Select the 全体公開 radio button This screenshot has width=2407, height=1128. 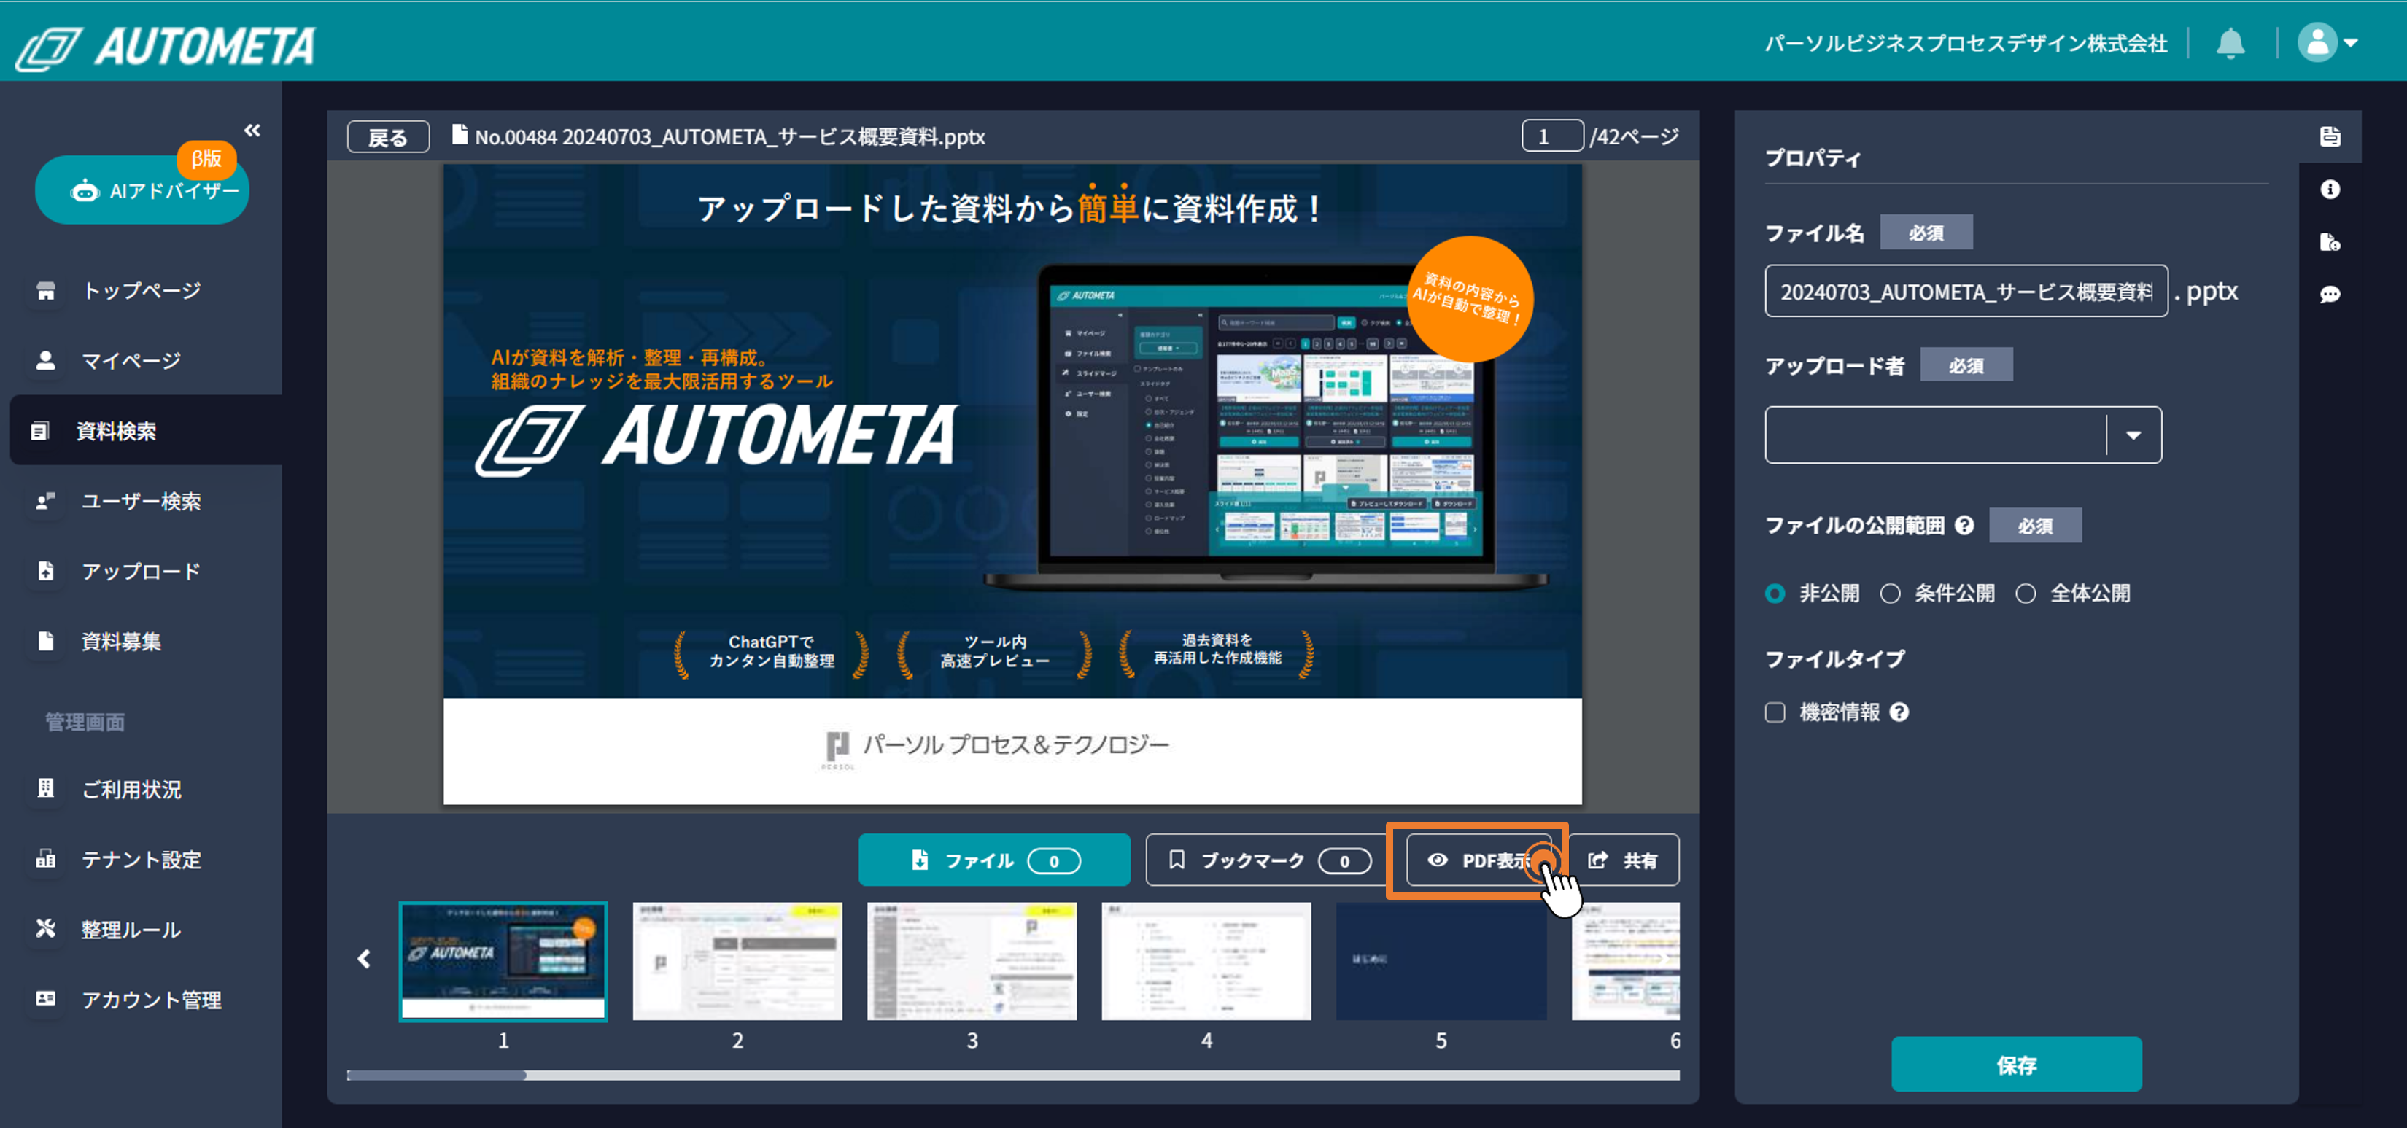[x=2025, y=594]
